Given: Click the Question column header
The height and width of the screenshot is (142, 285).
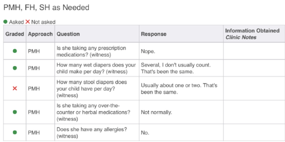Looking at the screenshot, I should click(68, 34).
